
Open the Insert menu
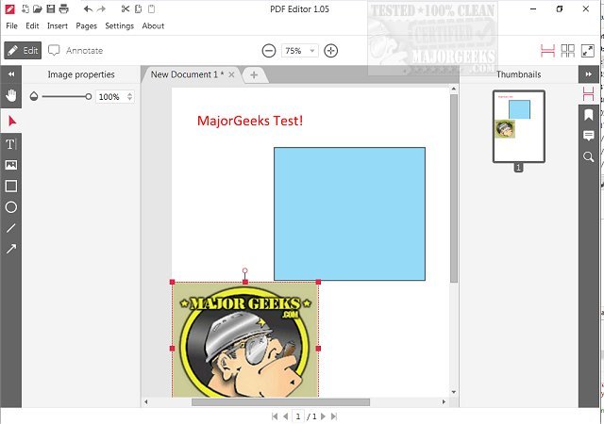click(x=58, y=25)
